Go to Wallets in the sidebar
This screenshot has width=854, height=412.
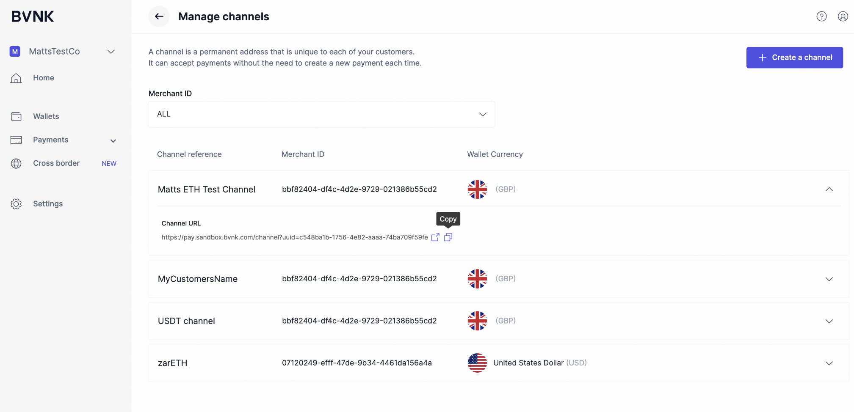(46, 116)
